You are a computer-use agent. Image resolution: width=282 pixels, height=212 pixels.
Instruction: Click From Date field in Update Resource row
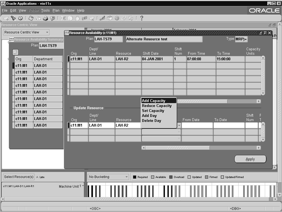point(197,125)
